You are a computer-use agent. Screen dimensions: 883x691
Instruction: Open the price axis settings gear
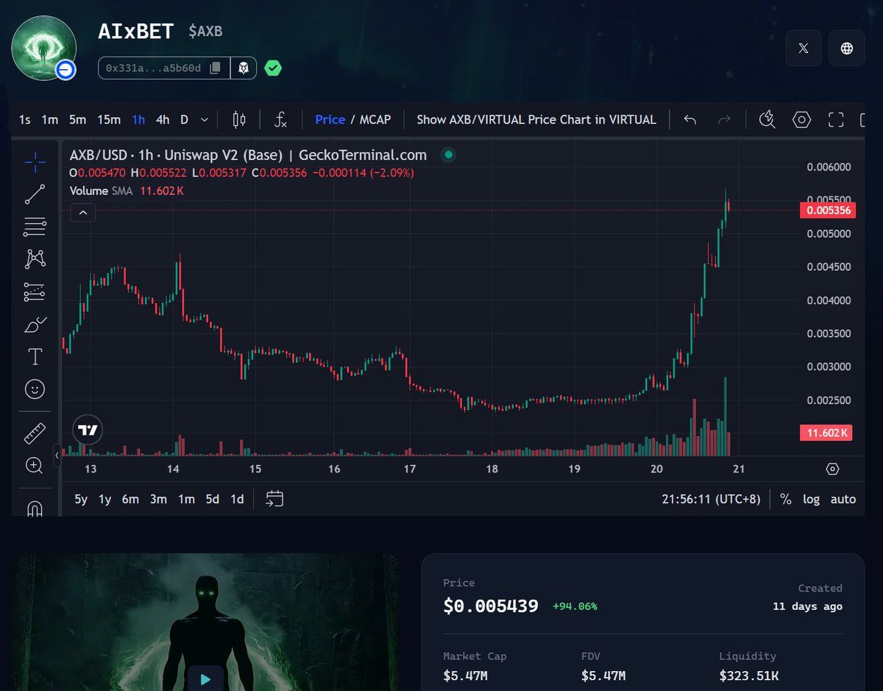(832, 469)
